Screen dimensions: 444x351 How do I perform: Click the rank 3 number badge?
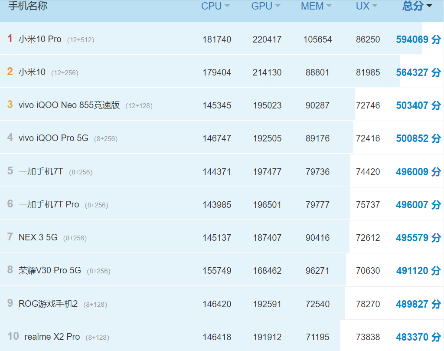point(10,104)
